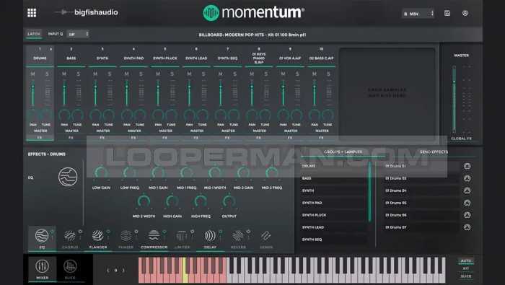Screen dimensions: 505x285
Task: Open the Slice view icon
Action: coord(70,266)
